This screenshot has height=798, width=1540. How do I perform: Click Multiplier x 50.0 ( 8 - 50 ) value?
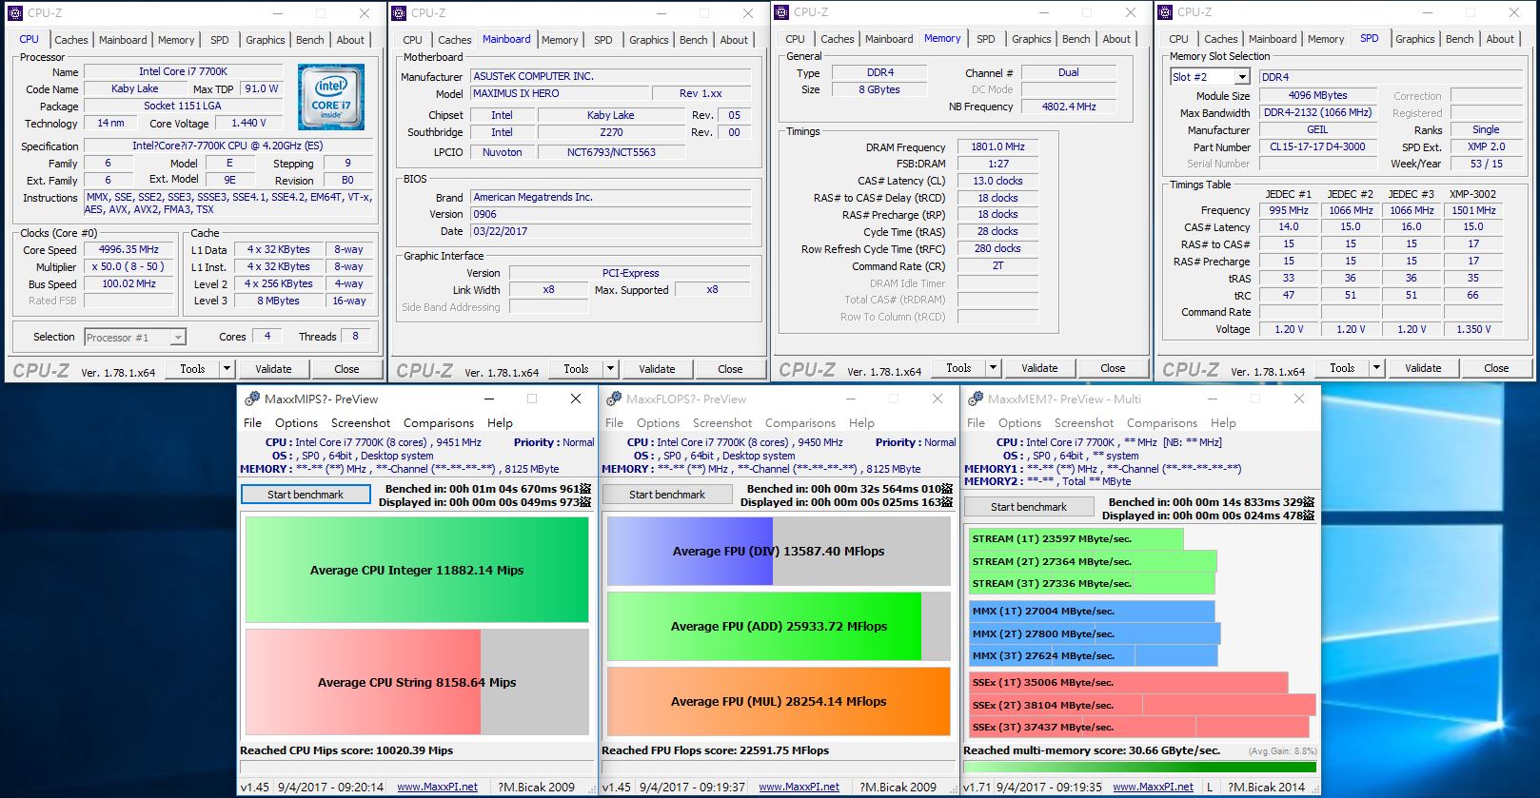(x=129, y=266)
